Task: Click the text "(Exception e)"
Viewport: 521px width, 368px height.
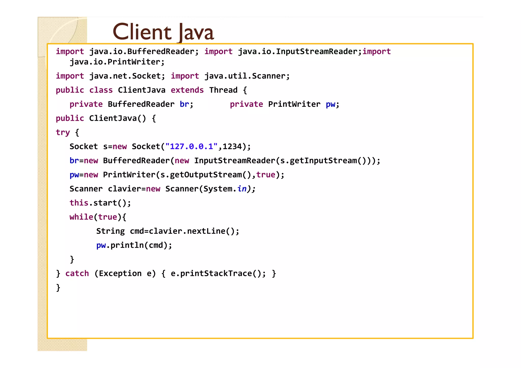Action: [x=125, y=273]
